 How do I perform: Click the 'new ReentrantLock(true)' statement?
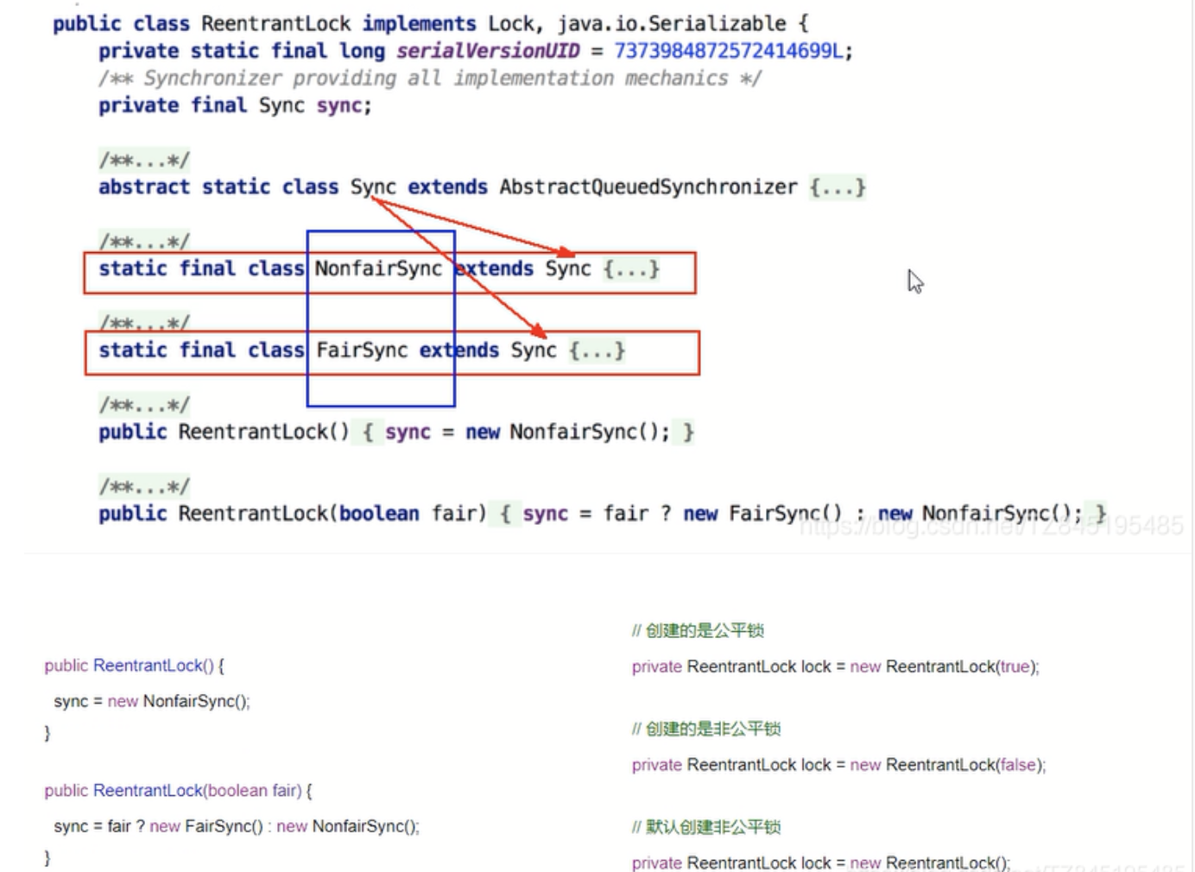click(944, 667)
